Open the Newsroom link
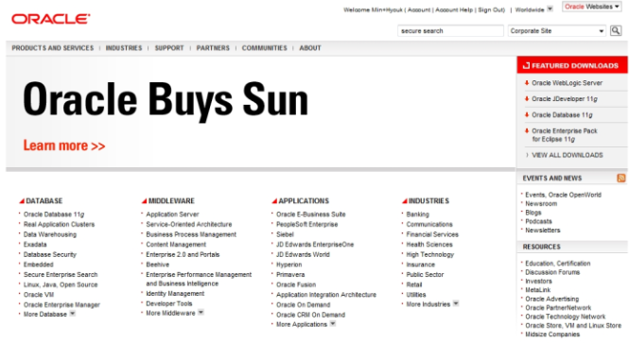 click(541, 203)
